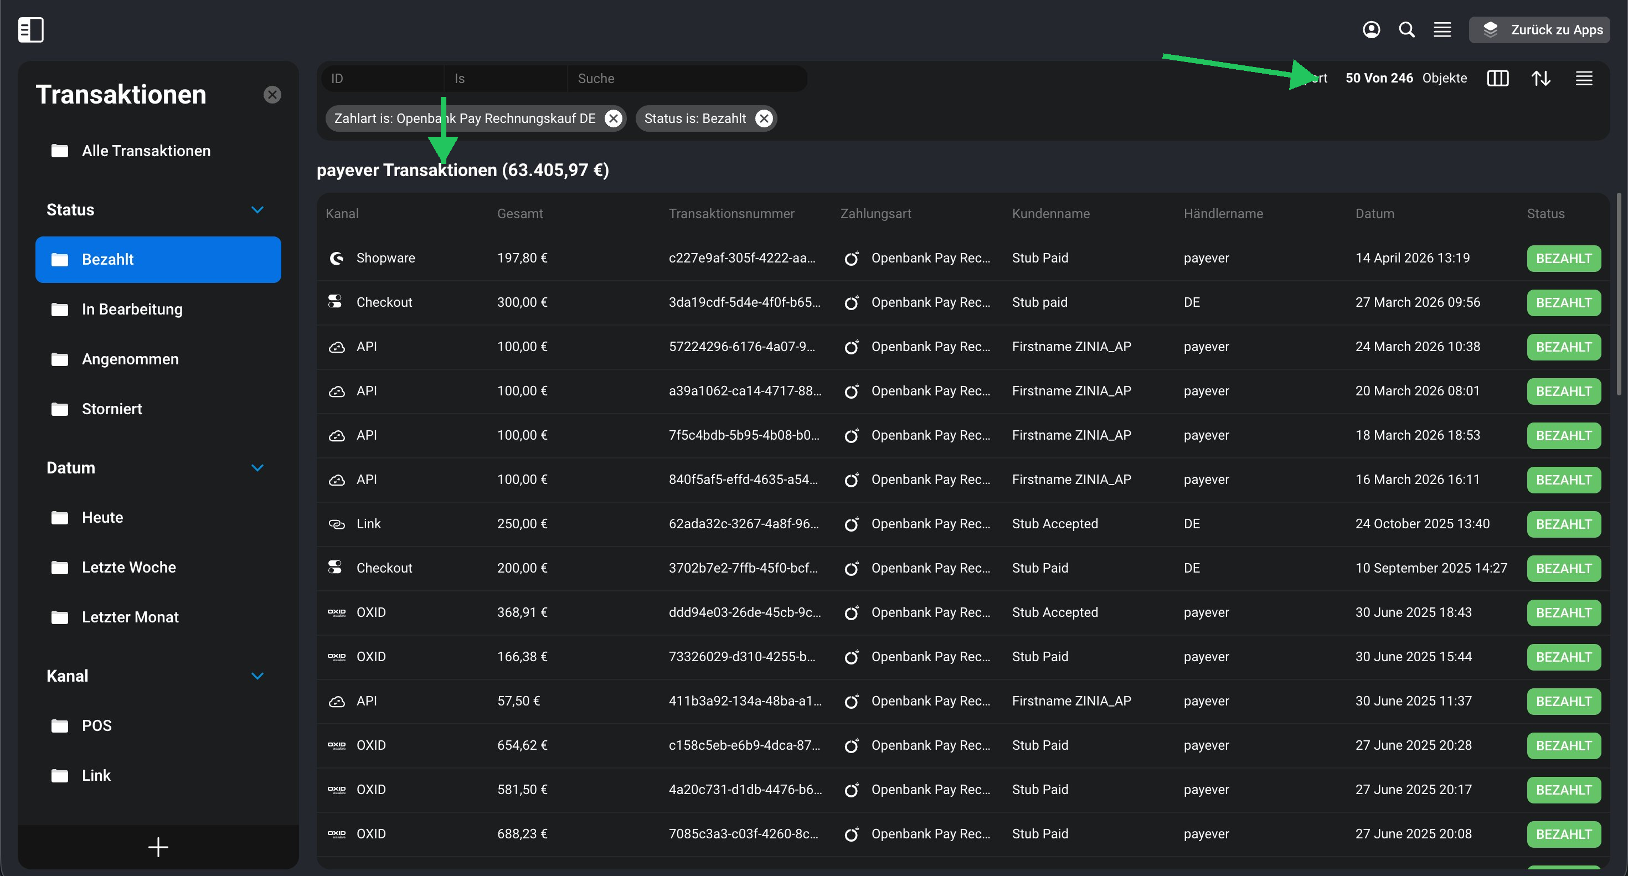The width and height of the screenshot is (1628, 876).
Task: Collapse the Datum section chevron
Action: point(257,468)
